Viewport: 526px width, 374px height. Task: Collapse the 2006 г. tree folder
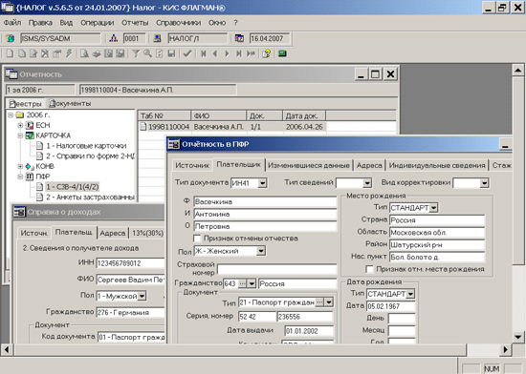coord(11,115)
